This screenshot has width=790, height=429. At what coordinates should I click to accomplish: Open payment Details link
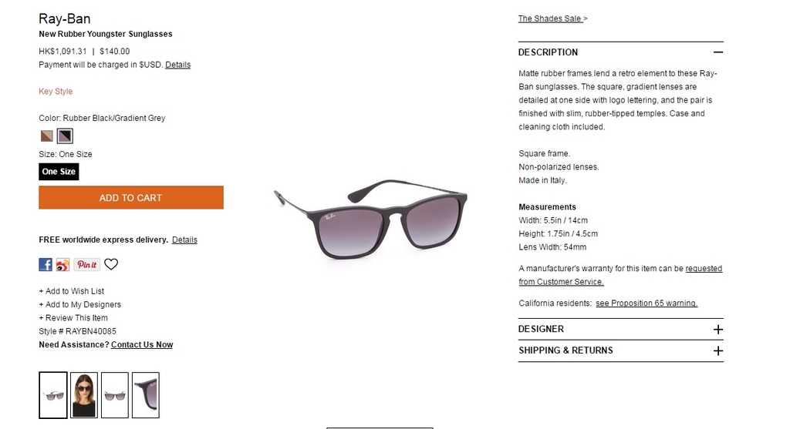pos(178,65)
